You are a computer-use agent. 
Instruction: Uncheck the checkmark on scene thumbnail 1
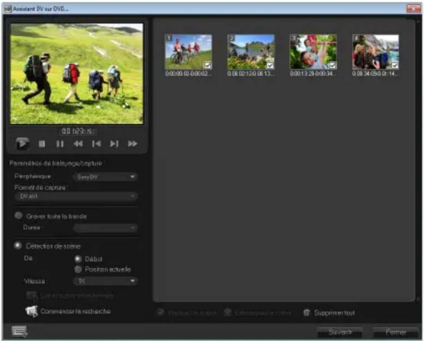[x=208, y=65]
